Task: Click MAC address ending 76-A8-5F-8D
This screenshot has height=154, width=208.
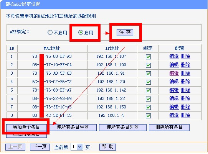Action: [52, 73]
